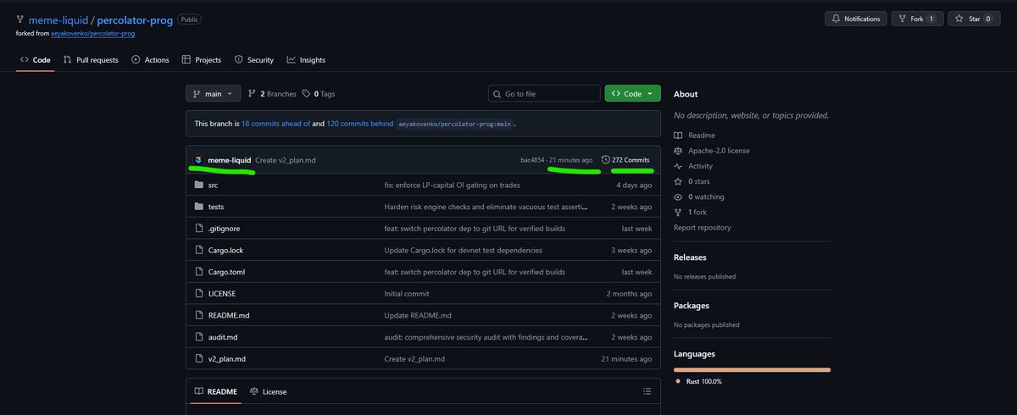Open the audit.md file

[x=223, y=337]
